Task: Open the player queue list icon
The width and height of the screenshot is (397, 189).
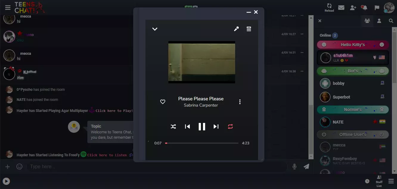Action: (249, 29)
